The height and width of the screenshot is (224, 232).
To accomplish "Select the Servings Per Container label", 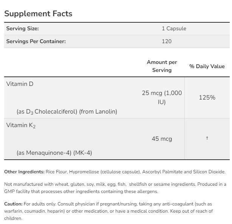I will (36, 41).
